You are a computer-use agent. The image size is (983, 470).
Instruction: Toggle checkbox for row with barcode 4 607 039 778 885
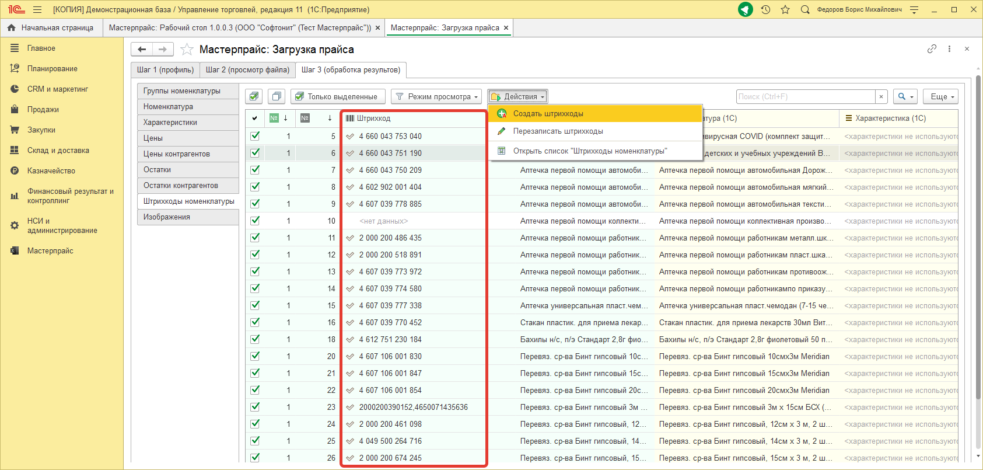point(255,204)
